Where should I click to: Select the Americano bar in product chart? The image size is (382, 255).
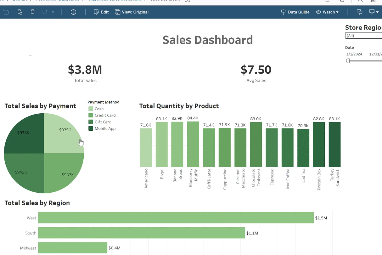(x=146, y=148)
